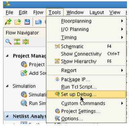131x128 pixels.
Task: Collapse the Project Manager section
Action: [7, 56]
